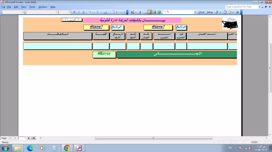The width and height of the screenshot is (272, 152).
Task: Open the Tools menu
Action: pyautogui.click(x=32, y=7)
